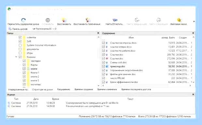Click the green folder icon of книги
The height and width of the screenshot is (125, 202).
tap(28, 69)
